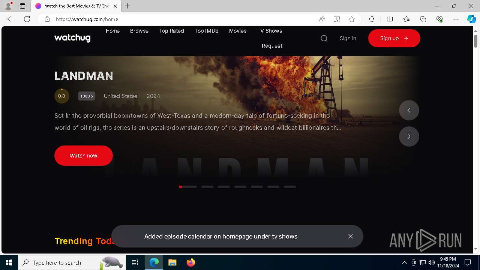Select the last carousel slide indicator

pyautogui.click(x=290, y=187)
